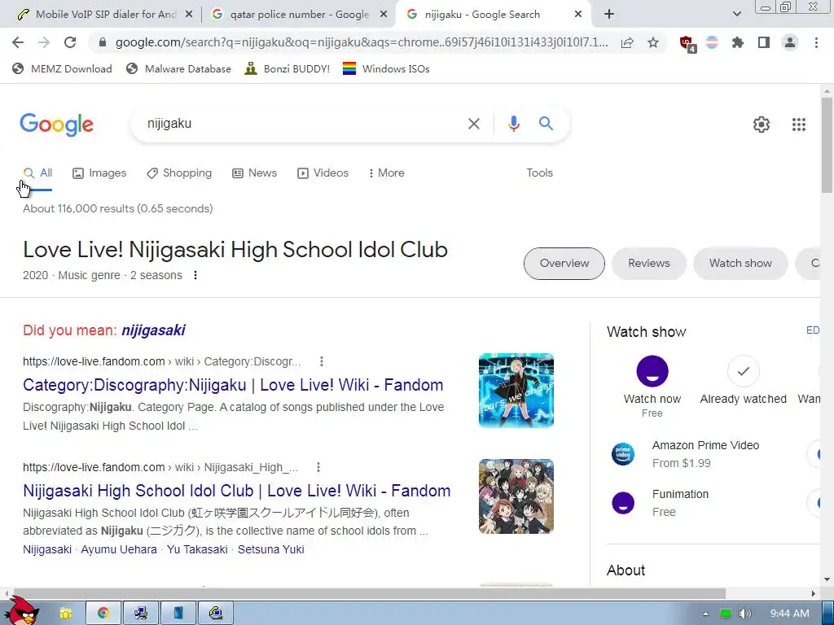Open the 9:44 AM taskbar clock
This screenshot has width=834, height=625.
tap(789, 614)
